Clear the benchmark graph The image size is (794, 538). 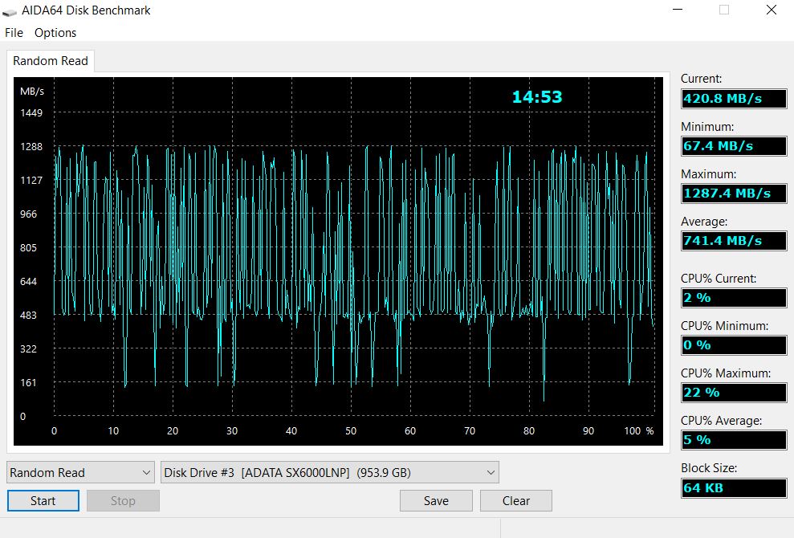(516, 501)
